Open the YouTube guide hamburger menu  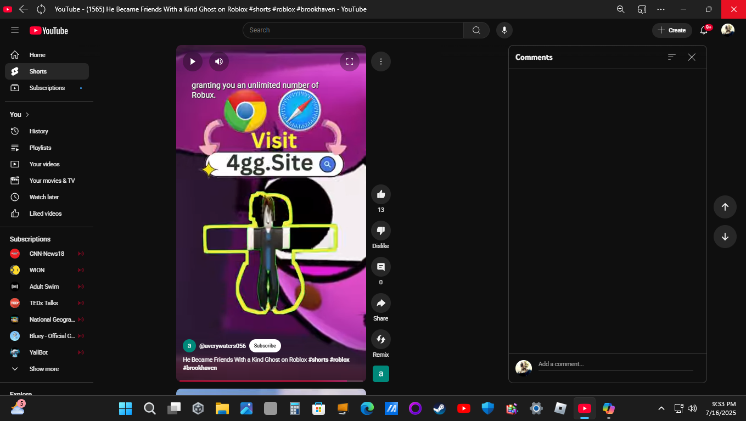coord(15,30)
